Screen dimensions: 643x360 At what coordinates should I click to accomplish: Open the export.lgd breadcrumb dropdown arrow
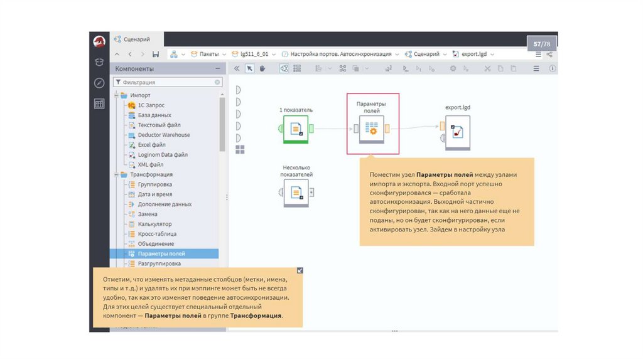(x=492, y=55)
